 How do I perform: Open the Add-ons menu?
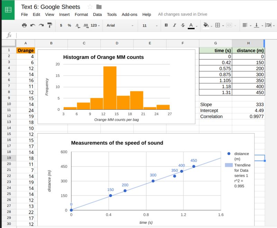(129, 15)
